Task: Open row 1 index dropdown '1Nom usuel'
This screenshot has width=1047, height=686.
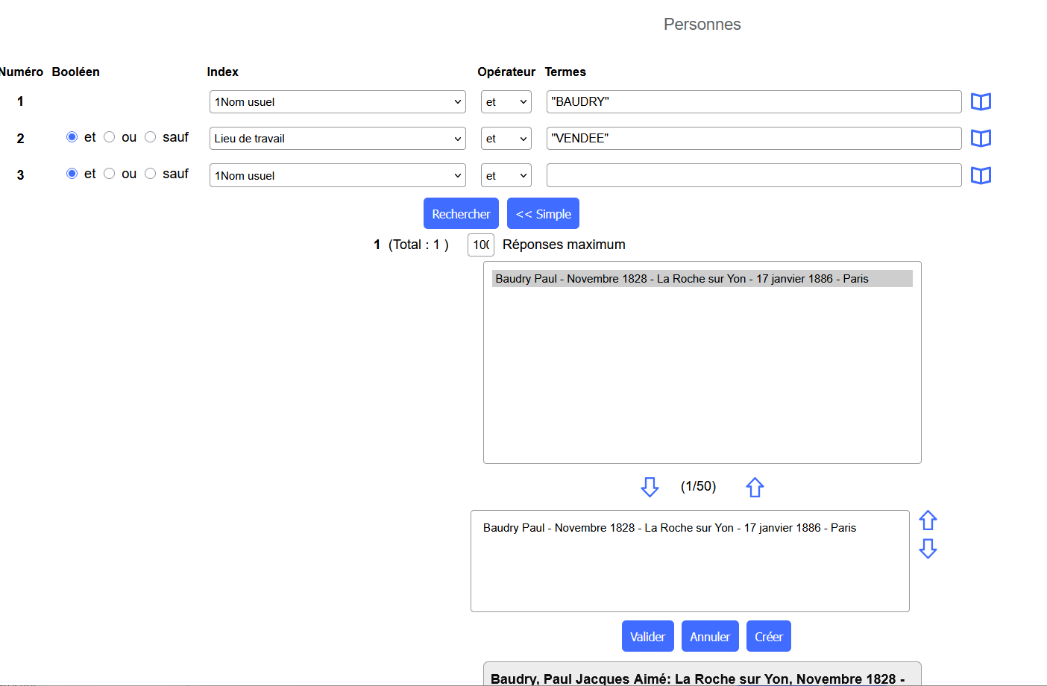Action: (337, 102)
